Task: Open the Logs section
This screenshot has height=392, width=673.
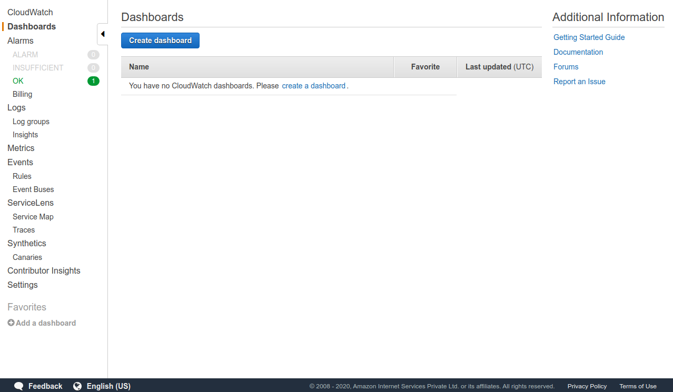Action: coord(16,107)
